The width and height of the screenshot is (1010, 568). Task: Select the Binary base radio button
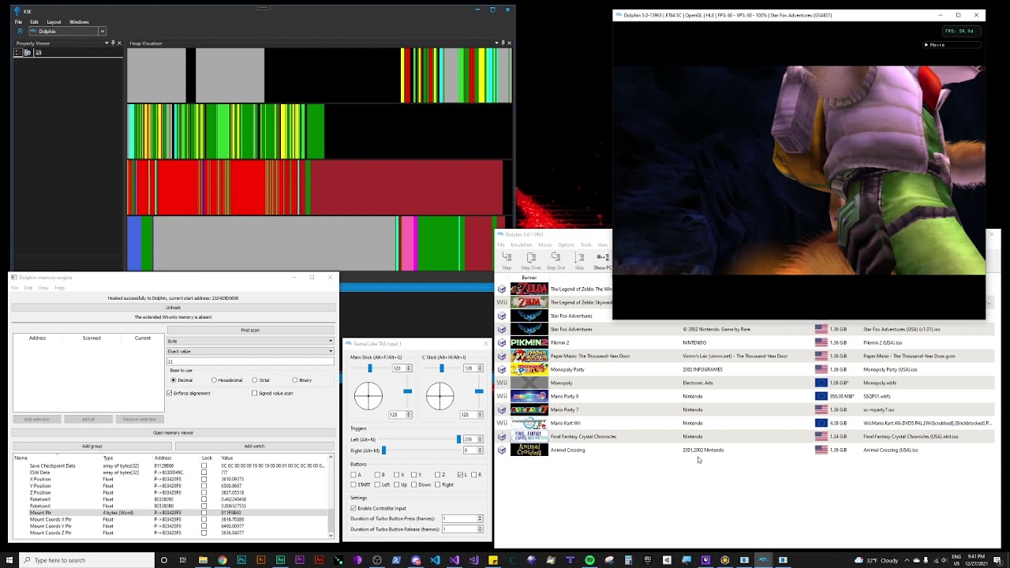click(295, 380)
